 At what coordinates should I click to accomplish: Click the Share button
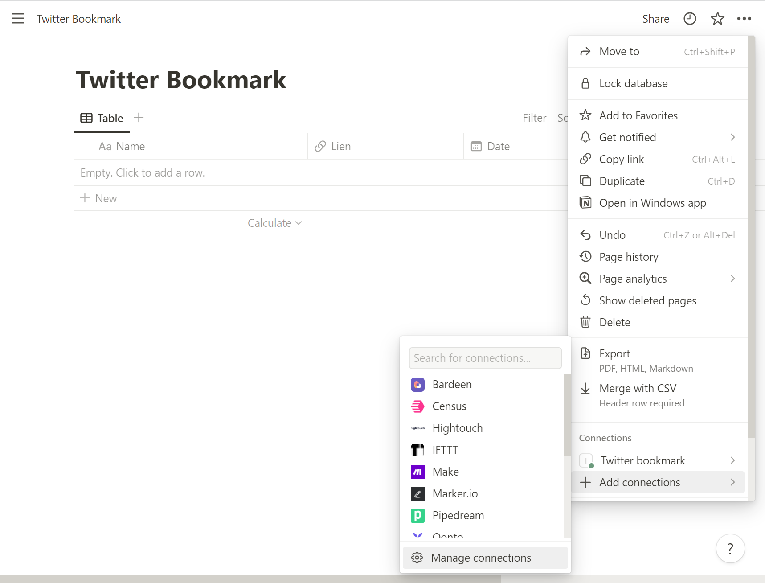click(655, 19)
